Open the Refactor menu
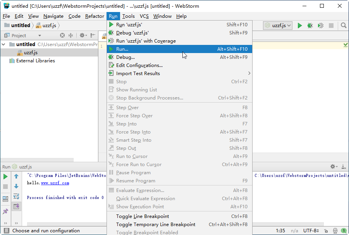The height and width of the screenshot is (235, 349). 95,16
